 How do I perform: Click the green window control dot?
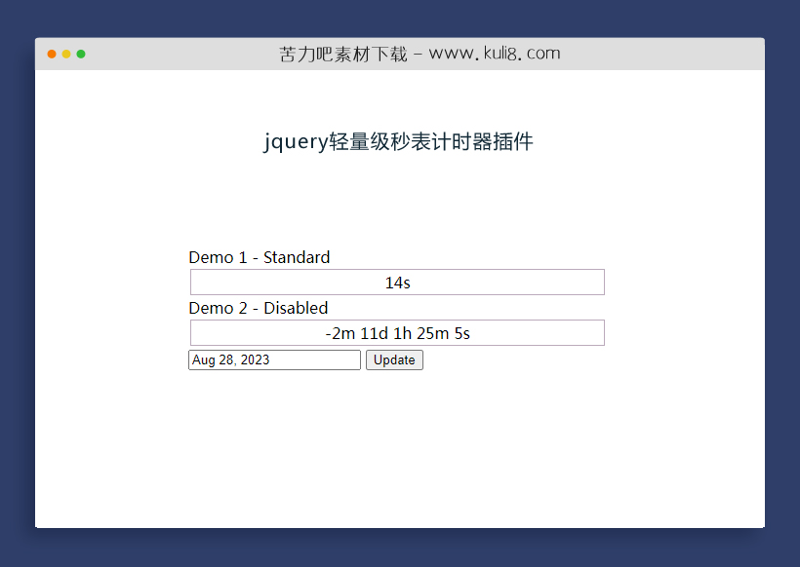click(80, 55)
